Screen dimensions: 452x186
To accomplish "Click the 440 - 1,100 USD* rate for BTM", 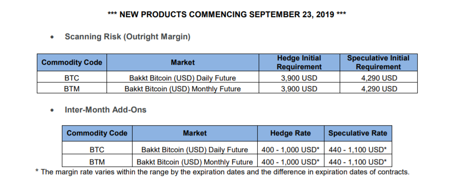I will (x=358, y=162).
